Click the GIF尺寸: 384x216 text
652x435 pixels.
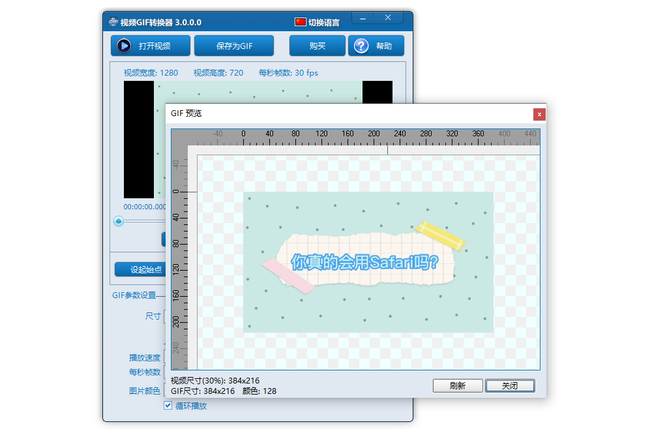(203, 391)
